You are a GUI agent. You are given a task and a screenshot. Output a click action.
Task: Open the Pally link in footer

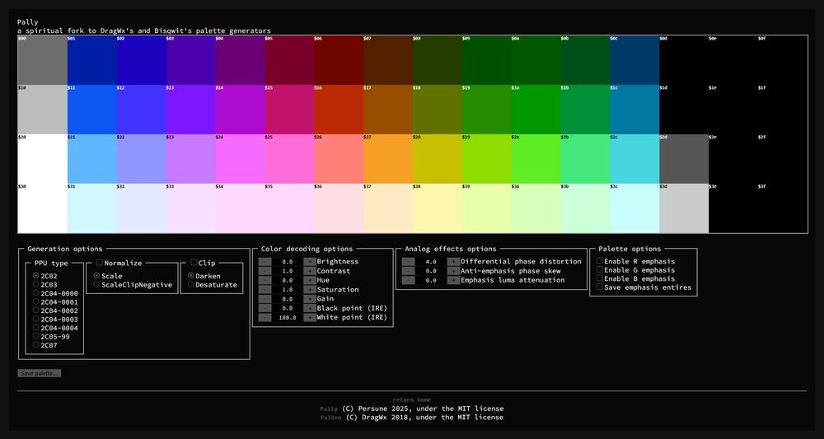point(329,409)
